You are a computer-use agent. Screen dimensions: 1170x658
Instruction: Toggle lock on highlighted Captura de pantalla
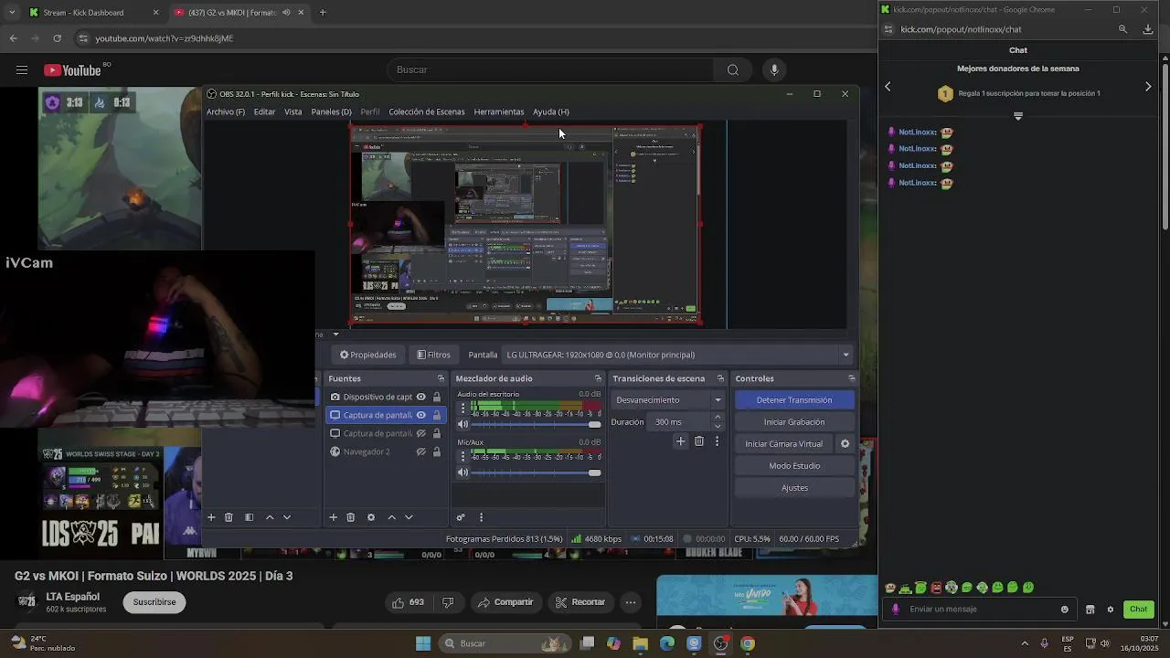pos(437,415)
